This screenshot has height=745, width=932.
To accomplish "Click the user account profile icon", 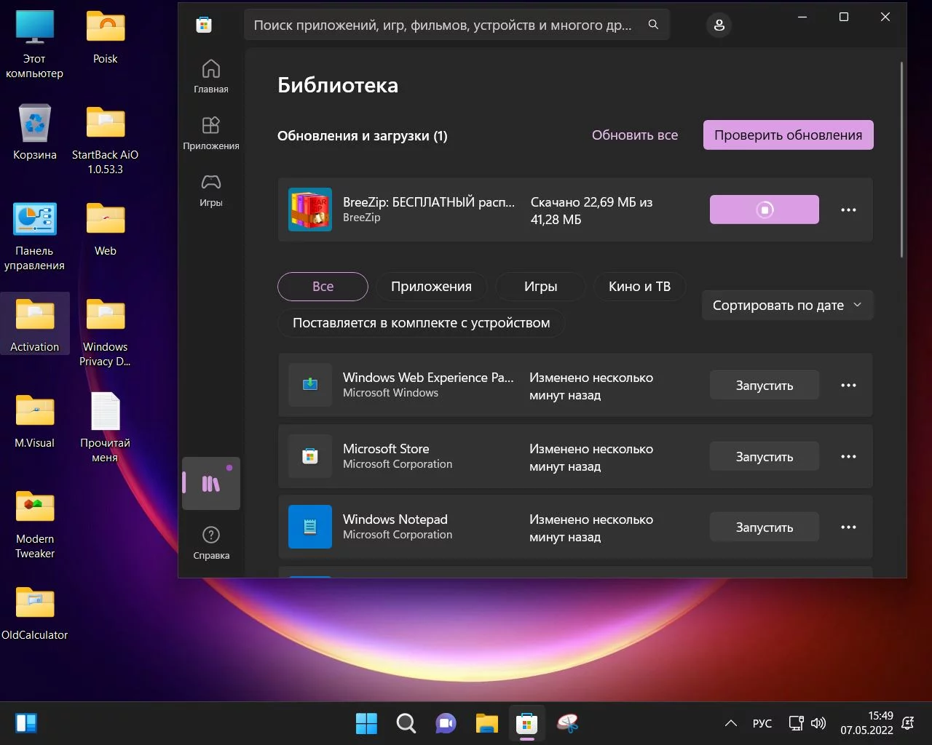I will (719, 25).
